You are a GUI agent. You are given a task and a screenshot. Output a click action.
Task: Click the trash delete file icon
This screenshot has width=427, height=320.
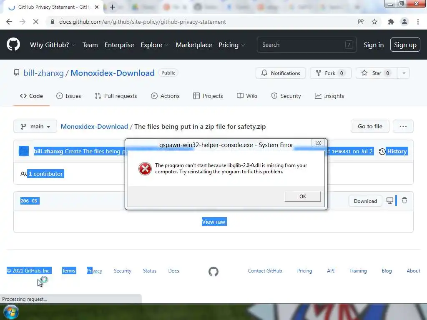[x=404, y=200]
